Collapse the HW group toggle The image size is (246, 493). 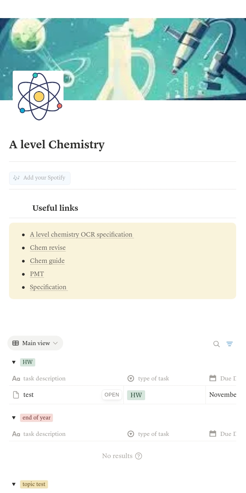[14, 362]
